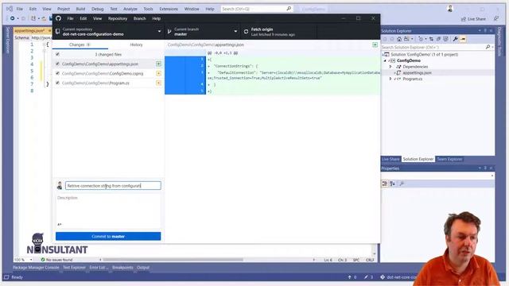Select appsettings.json in Solution Explorer

coord(417,72)
